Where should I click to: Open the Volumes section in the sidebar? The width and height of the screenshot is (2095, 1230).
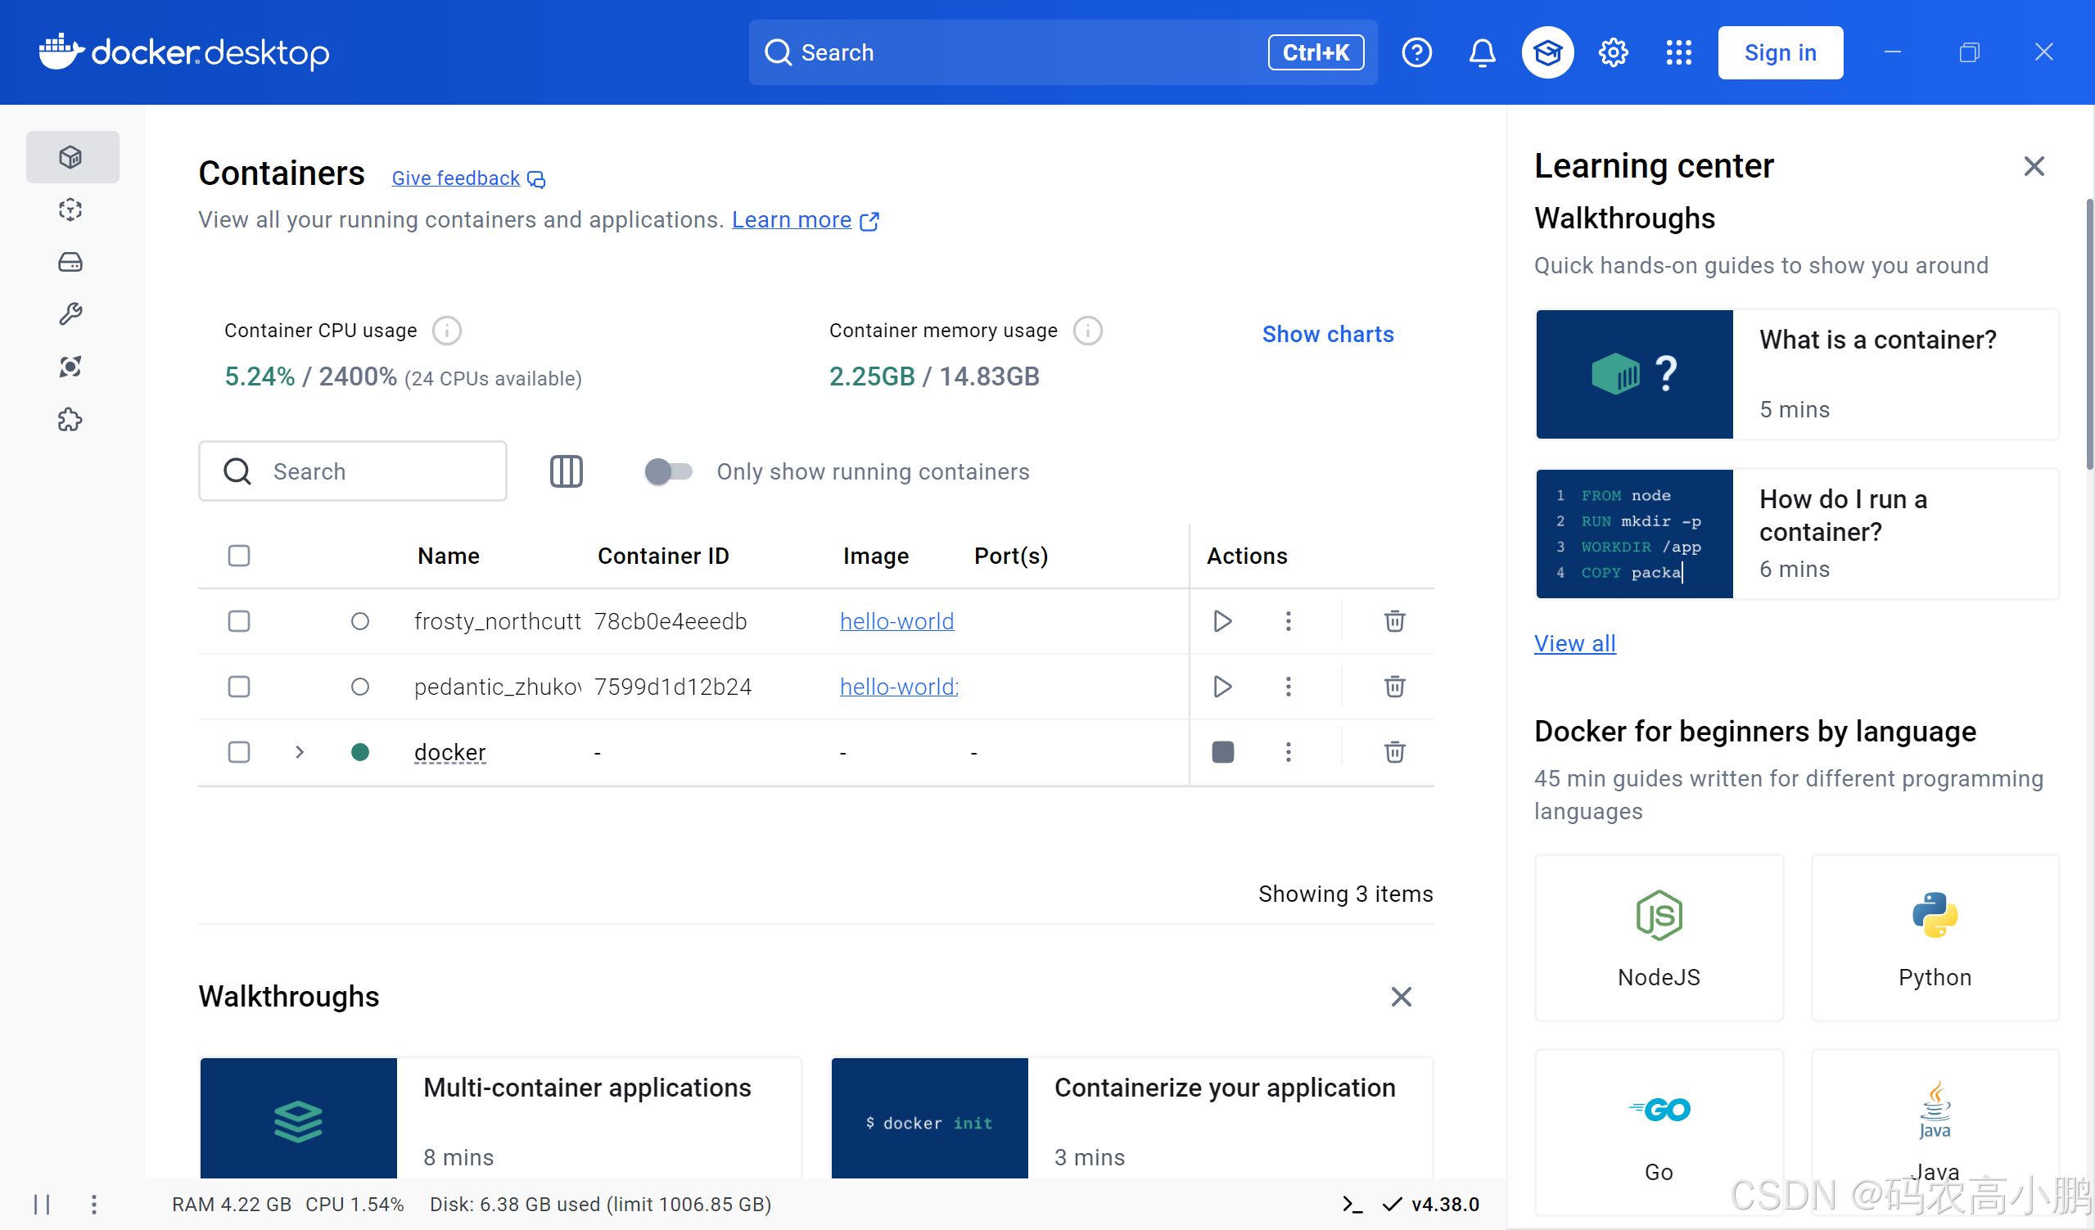click(x=70, y=263)
